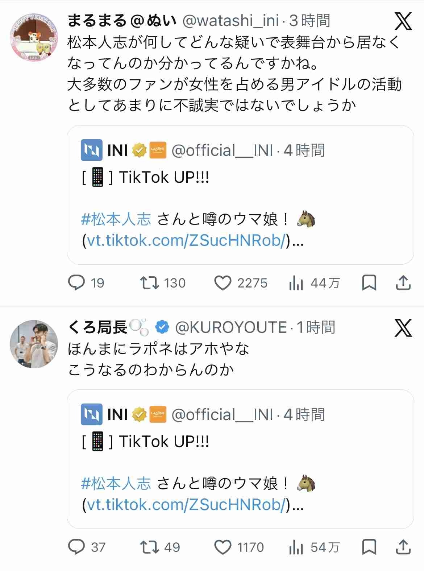Open TikTok link in second quoted tweet
The image size is (424, 571).
coord(187,505)
